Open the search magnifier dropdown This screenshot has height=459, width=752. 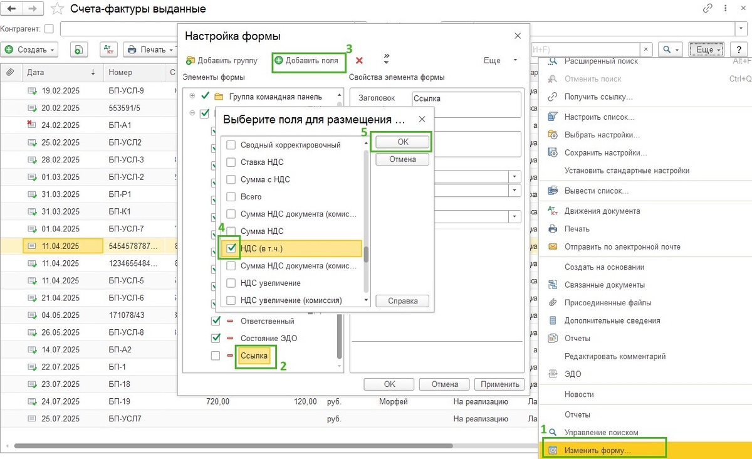tap(670, 50)
